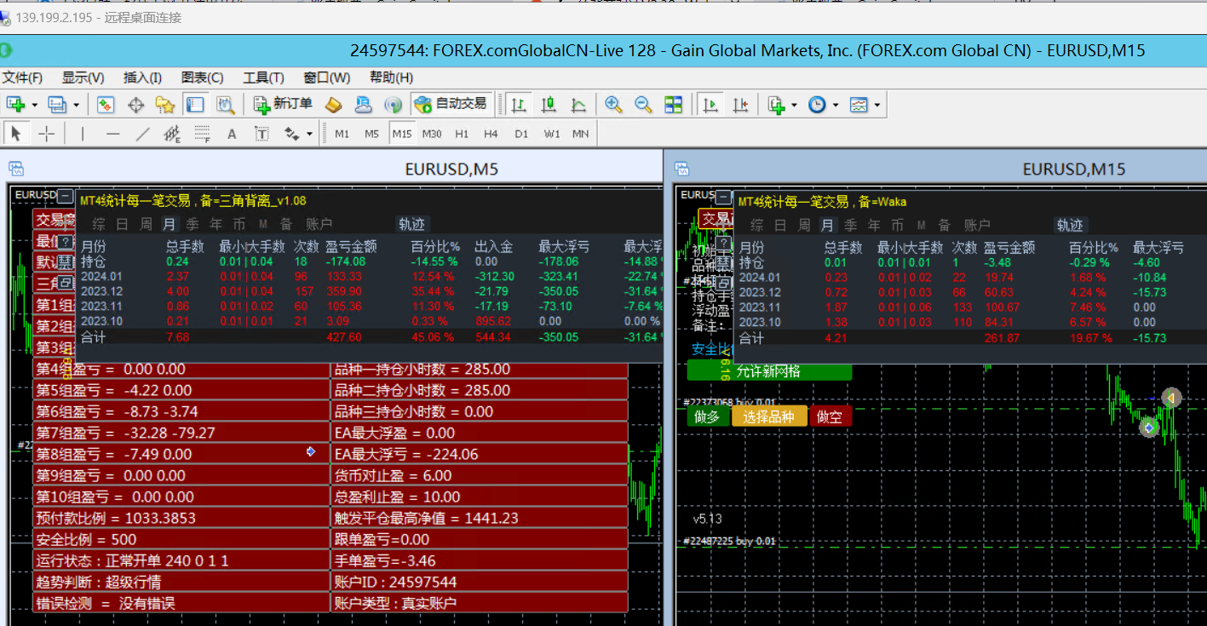Expand the Profiles dropdown arrow
1207x626 pixels.
click(76, 106)
